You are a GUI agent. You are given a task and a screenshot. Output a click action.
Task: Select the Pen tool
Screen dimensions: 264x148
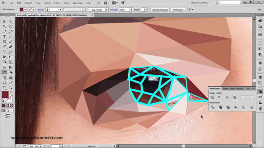tap(5, 32)
